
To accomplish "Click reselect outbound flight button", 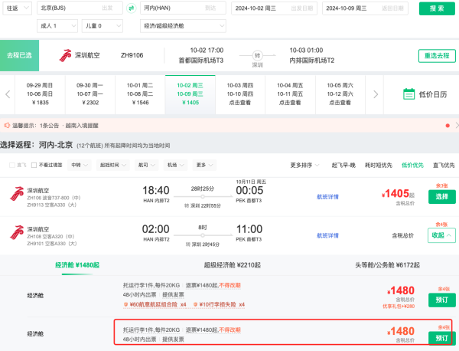I will [437, 56].
